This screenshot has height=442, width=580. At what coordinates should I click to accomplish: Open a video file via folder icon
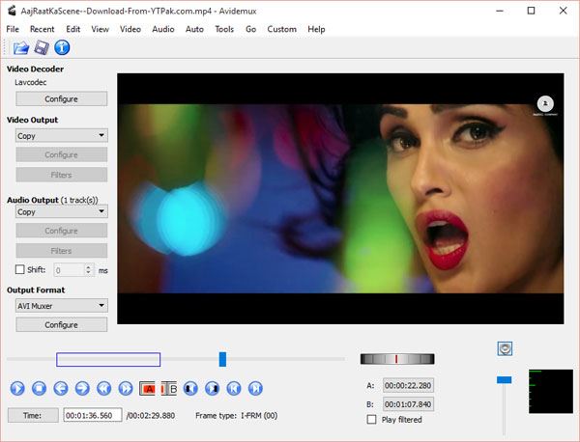[x=21, y=48]
